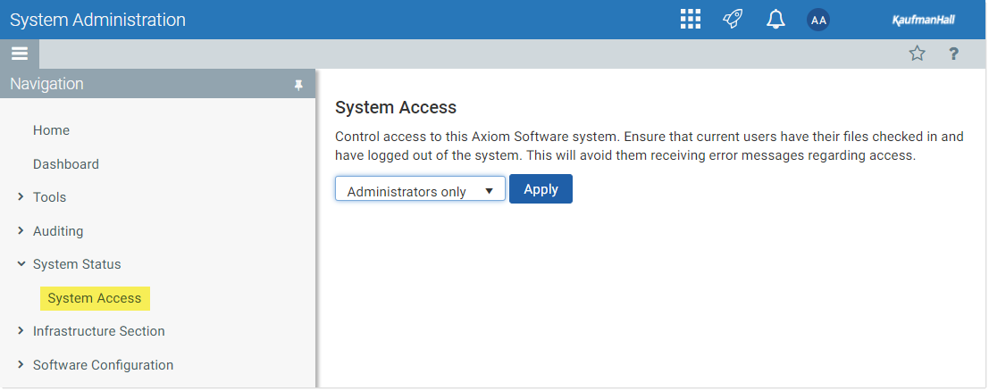Go to Home in navigation

click(x=51, y=130)
